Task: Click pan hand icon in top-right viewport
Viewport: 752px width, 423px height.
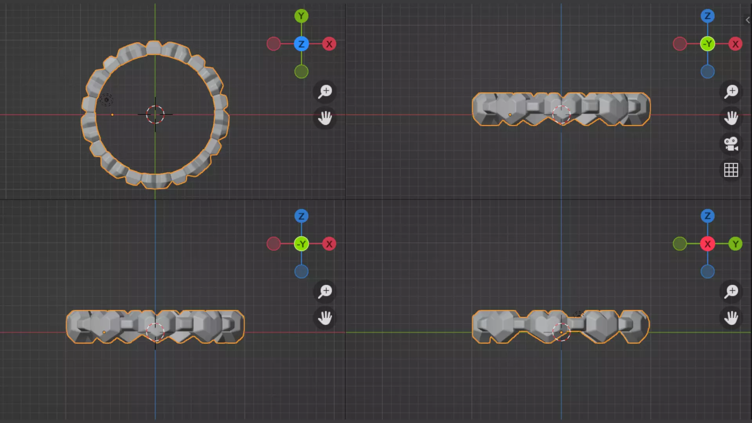Action: click(x=731, y=118)
